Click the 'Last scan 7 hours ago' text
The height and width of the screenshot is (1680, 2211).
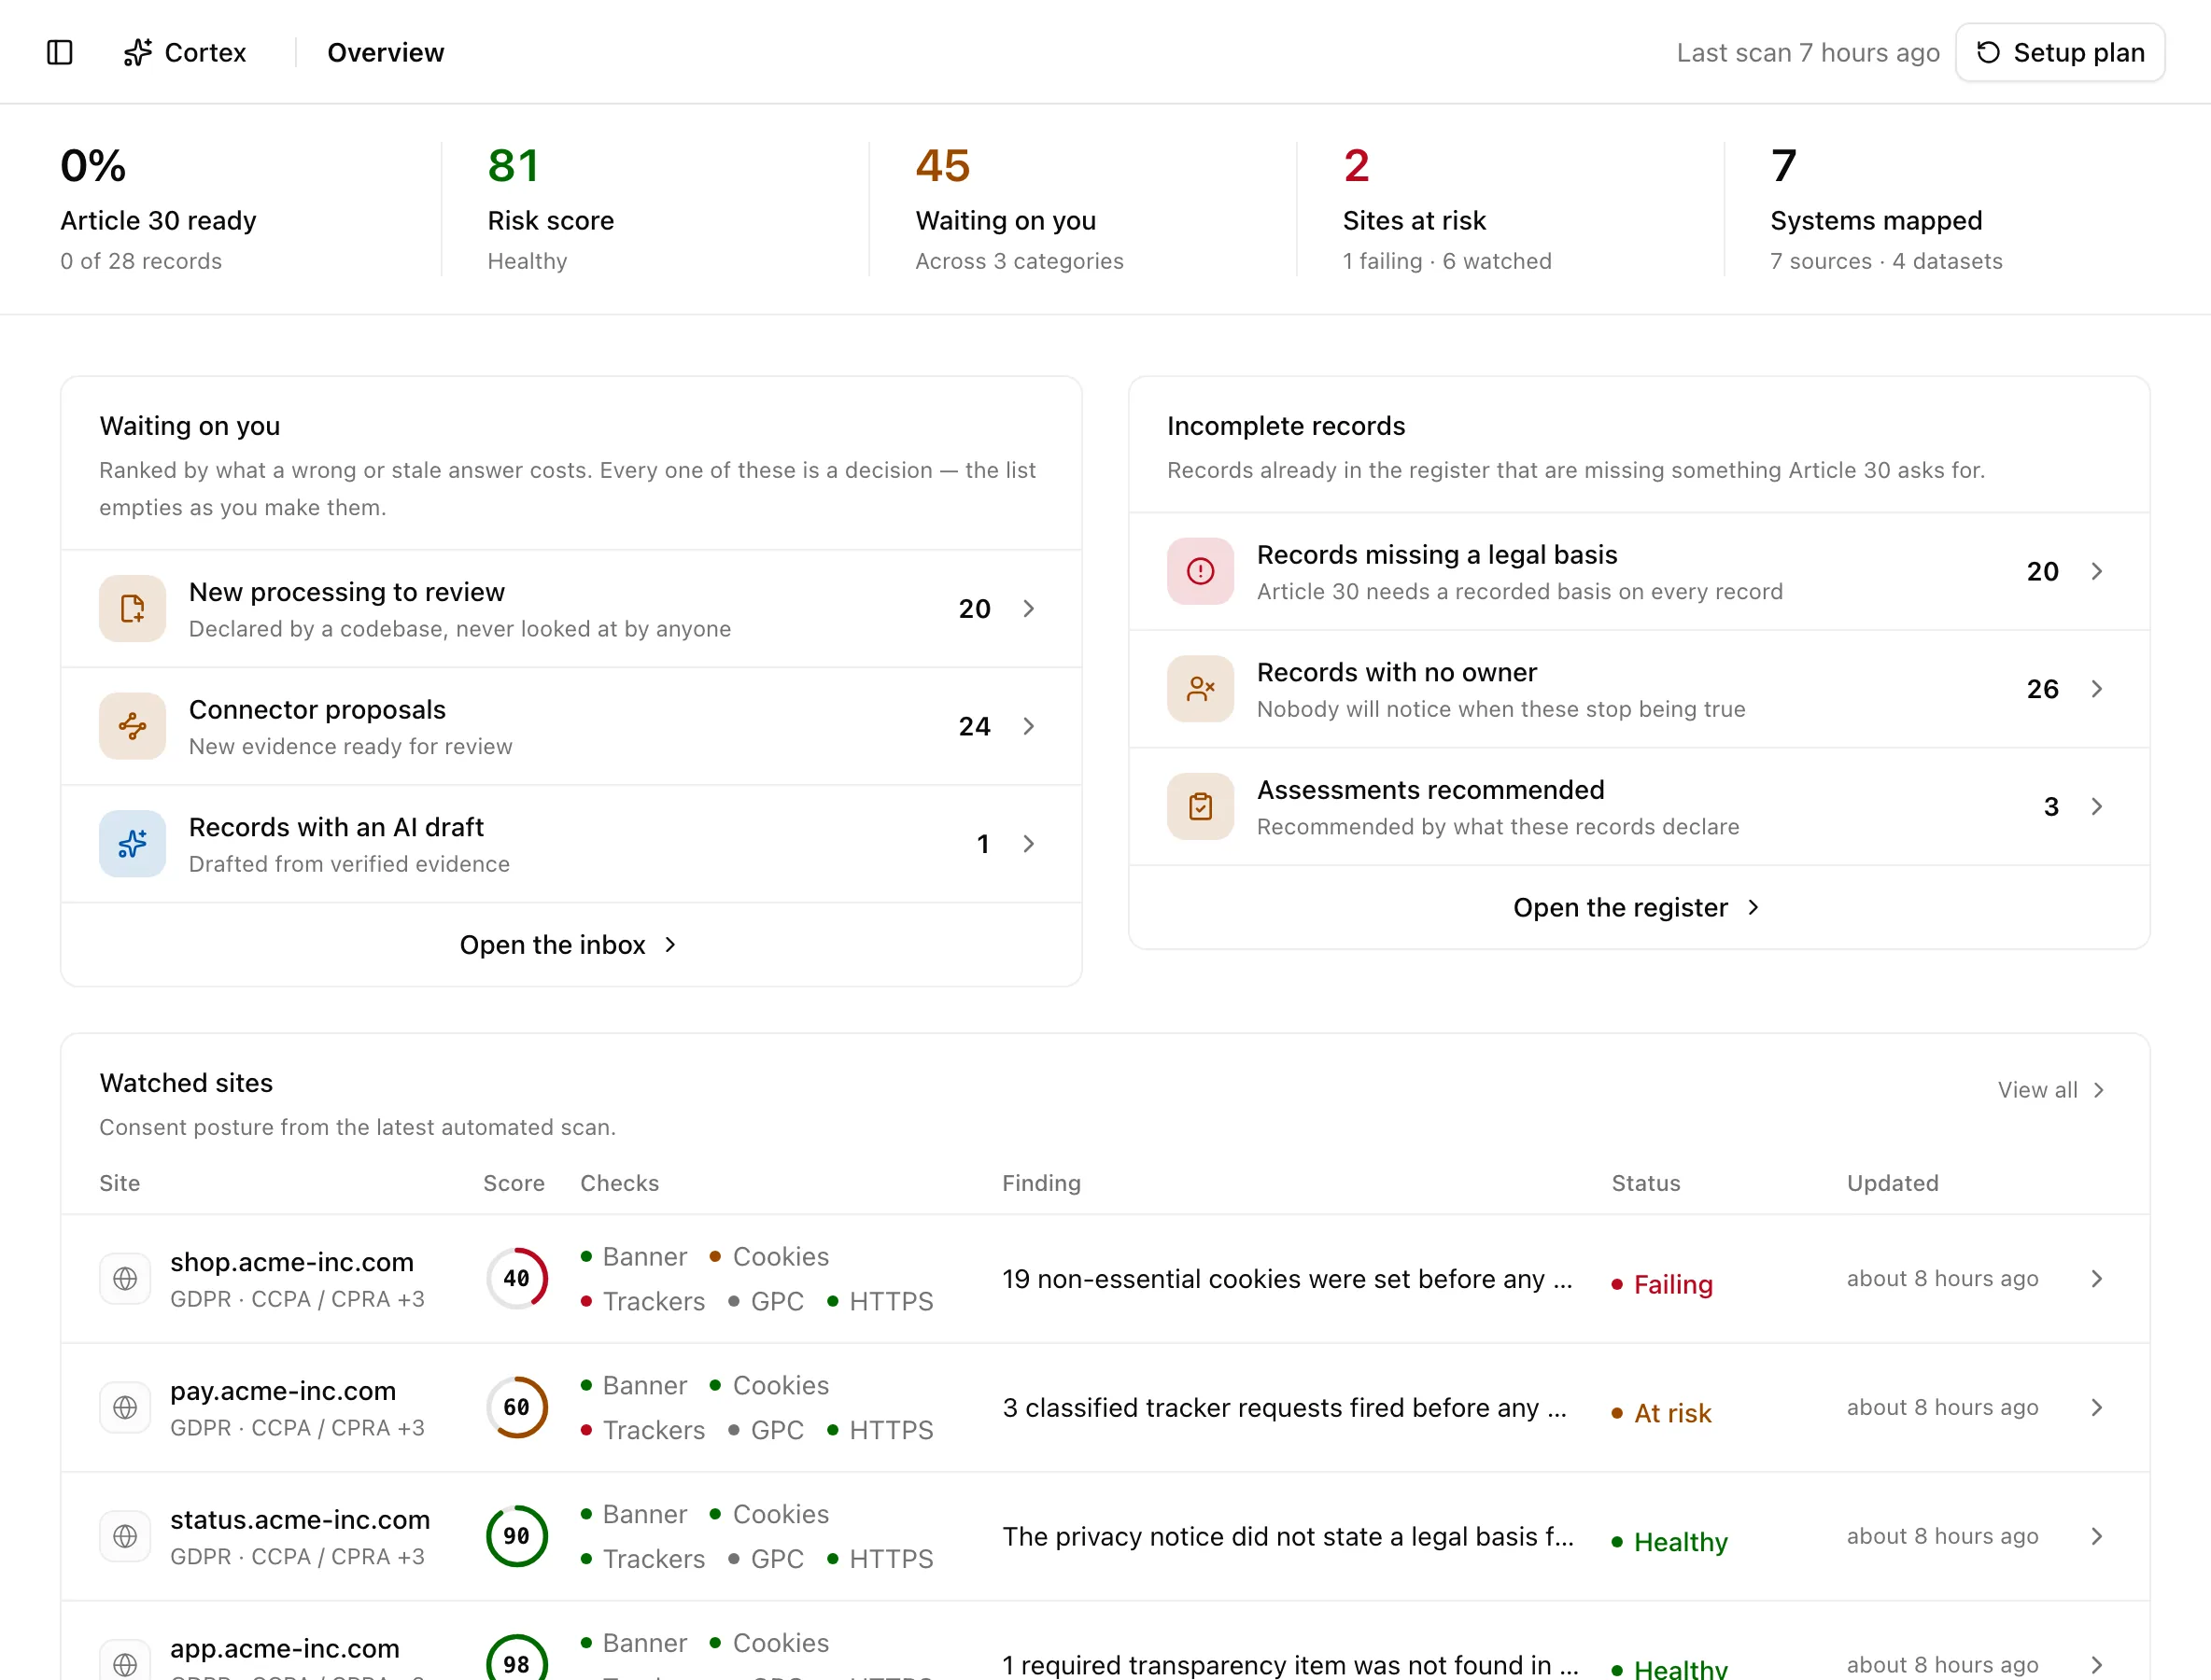click(1807, 52)
